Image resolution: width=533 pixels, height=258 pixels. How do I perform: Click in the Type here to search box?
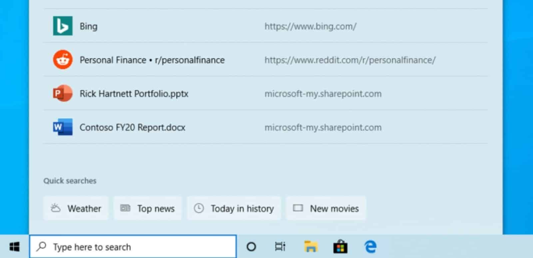point(133,247)
